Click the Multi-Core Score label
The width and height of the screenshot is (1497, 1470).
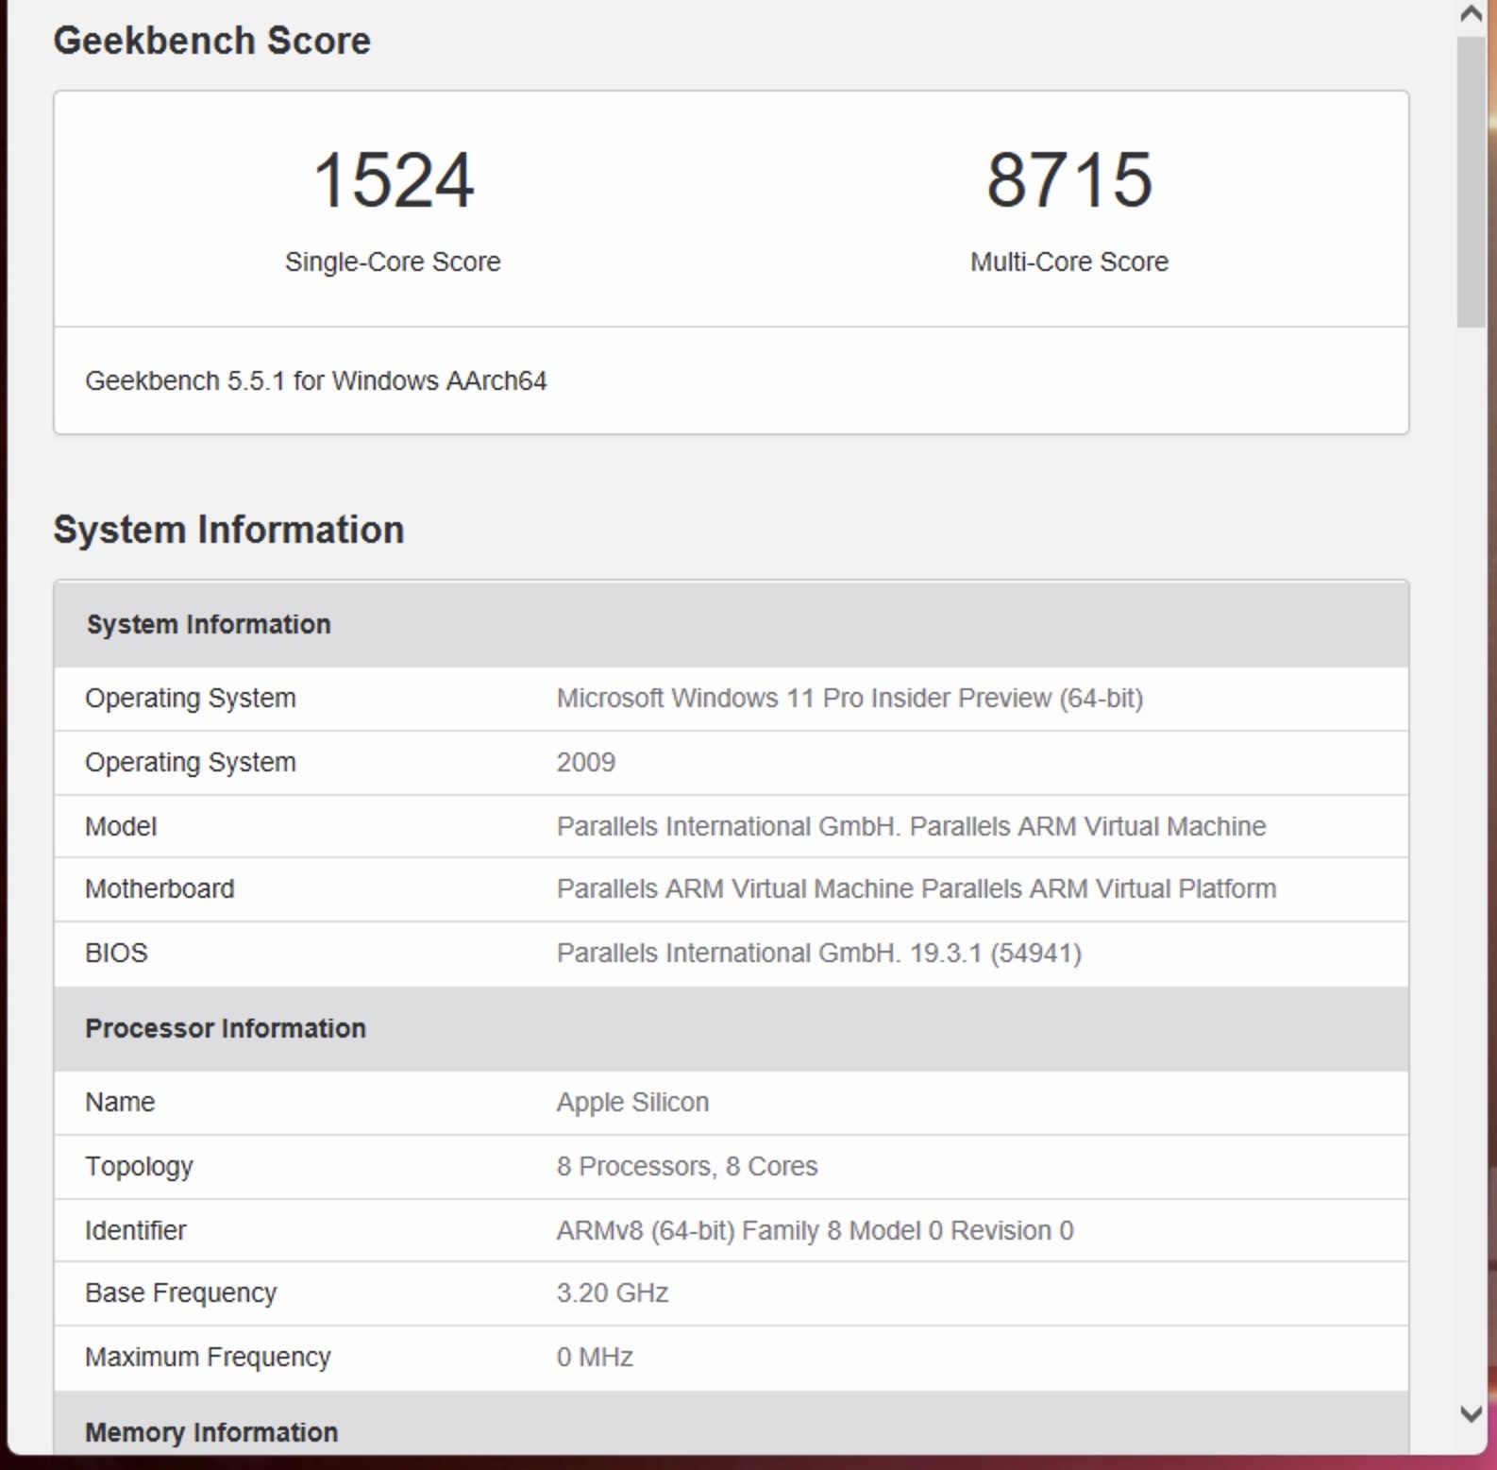(1069, 262)
